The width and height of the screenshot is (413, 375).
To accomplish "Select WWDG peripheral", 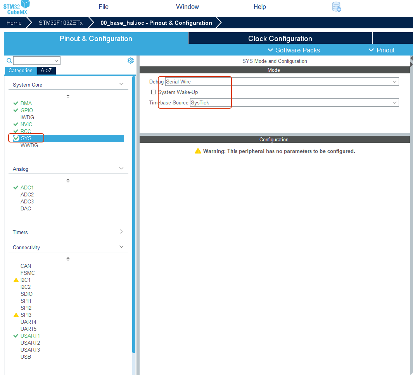I will click(29, 145).
